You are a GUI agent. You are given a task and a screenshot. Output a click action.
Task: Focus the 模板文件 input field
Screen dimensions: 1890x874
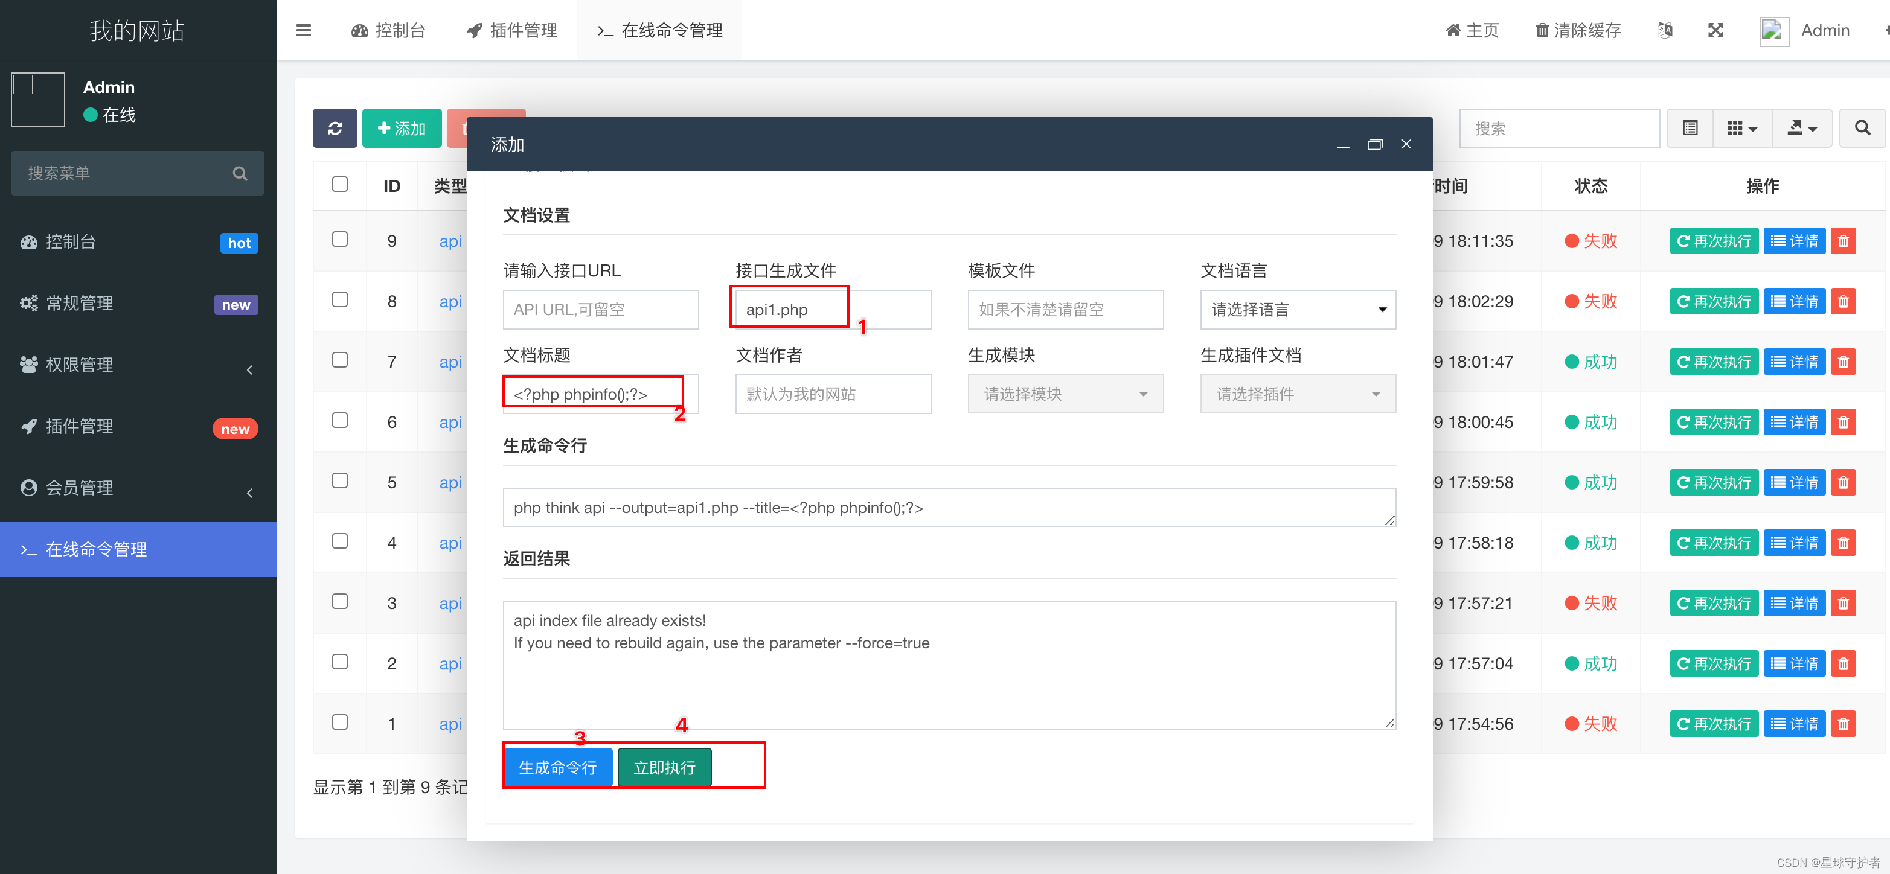[x=1065, y=310]
